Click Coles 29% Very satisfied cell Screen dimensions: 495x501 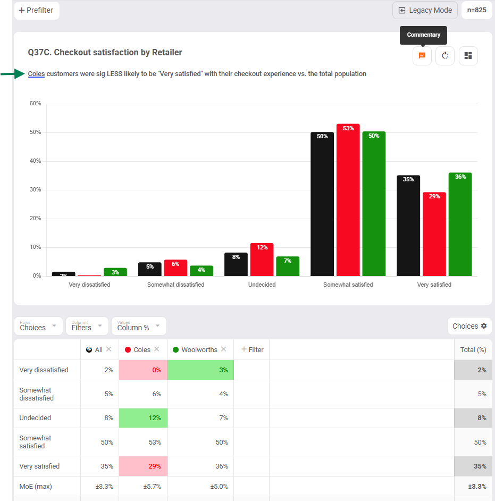point(143,466)
